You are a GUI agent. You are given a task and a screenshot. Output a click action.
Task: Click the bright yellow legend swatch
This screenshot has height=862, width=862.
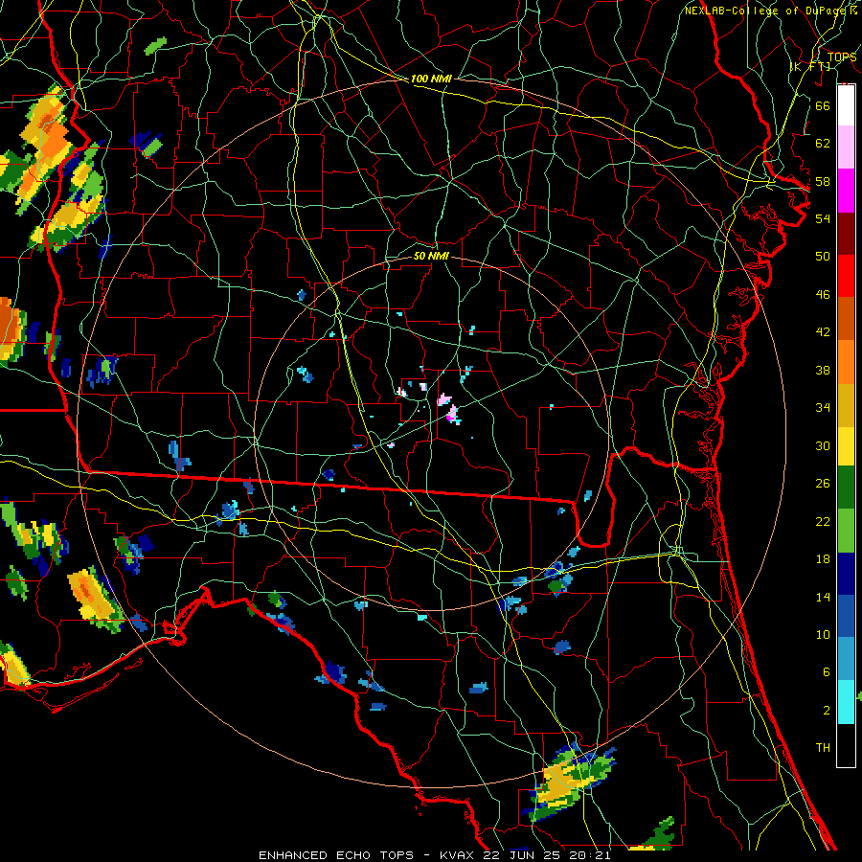tap(846, 446)
